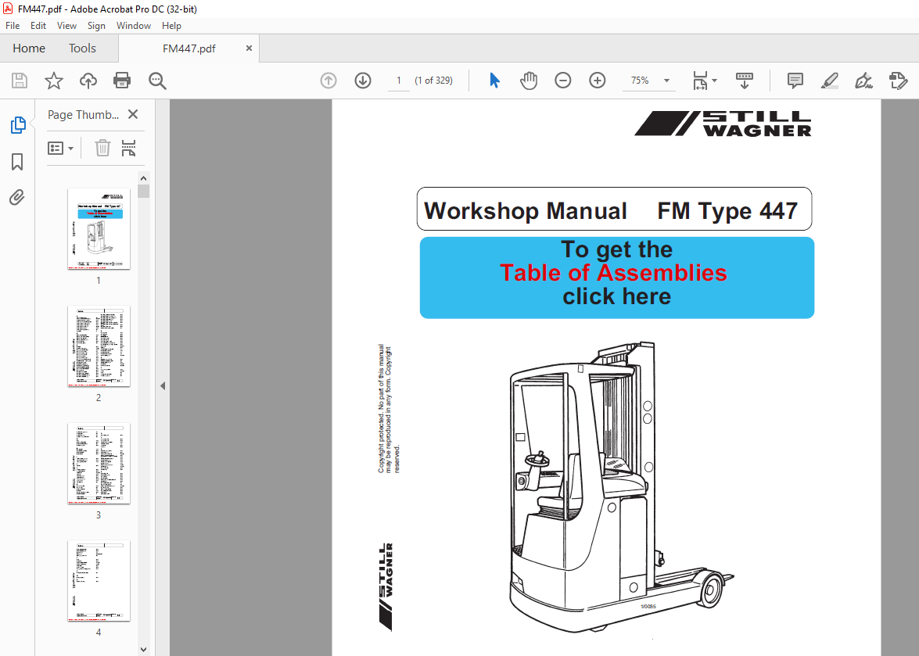Click the Workshop Manual title text
This screenshot has height=656, width=919.
[x=525, y=211]
